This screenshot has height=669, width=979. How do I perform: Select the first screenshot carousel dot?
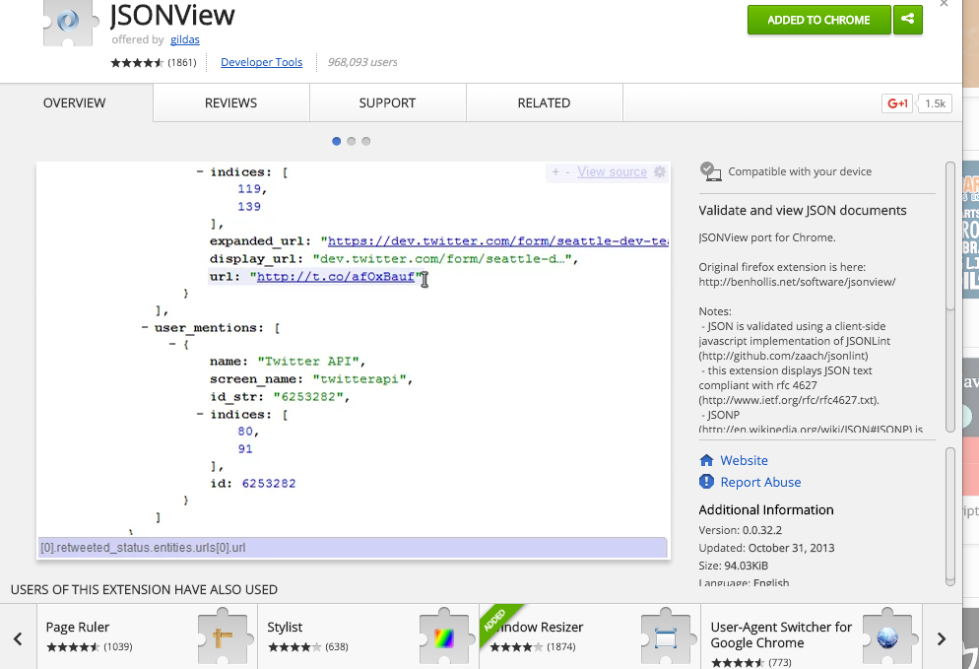click(337, 141)
